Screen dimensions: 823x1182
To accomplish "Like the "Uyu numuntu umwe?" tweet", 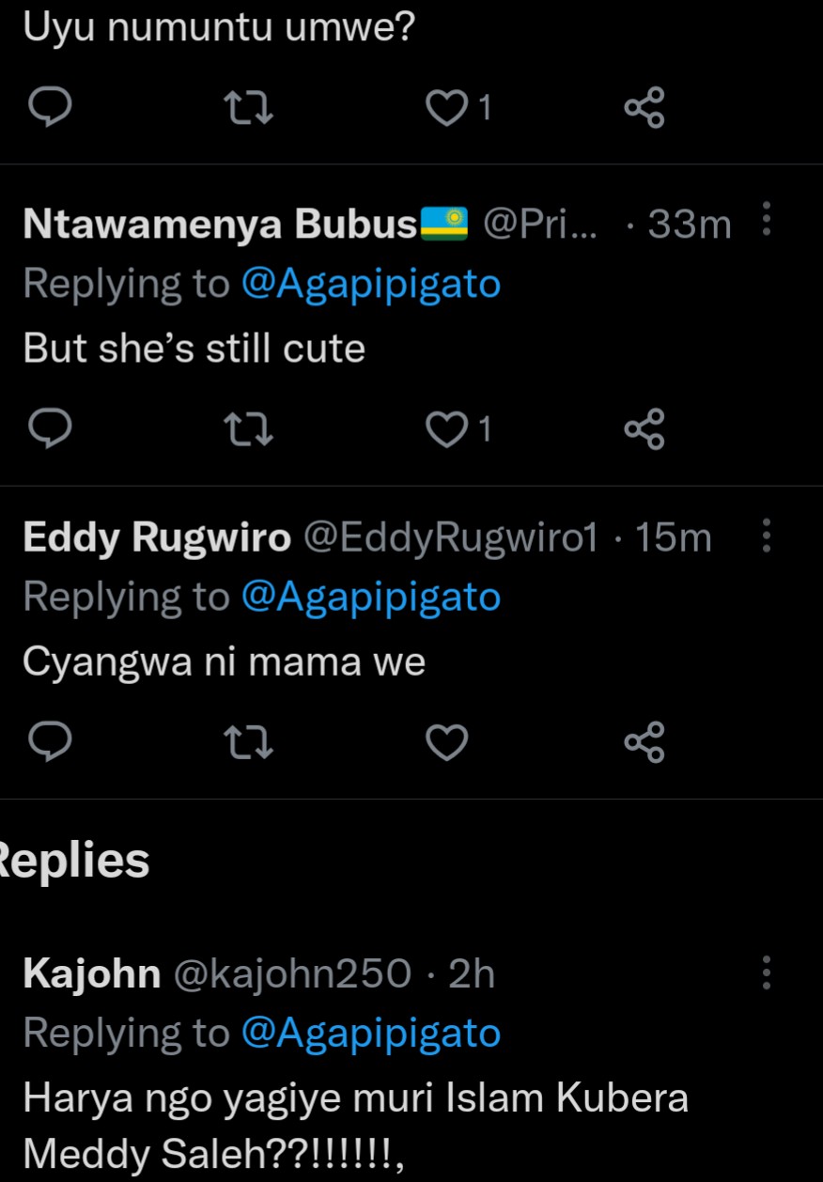I will click(447, 109).
